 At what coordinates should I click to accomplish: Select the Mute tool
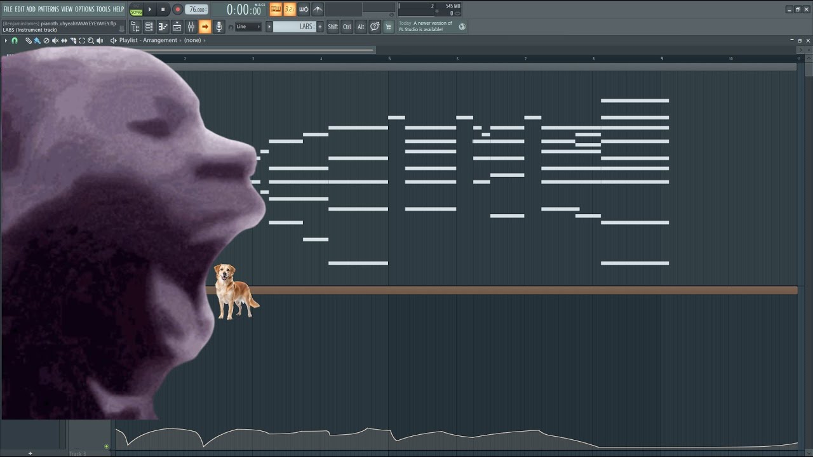click(x=55, y=41)
